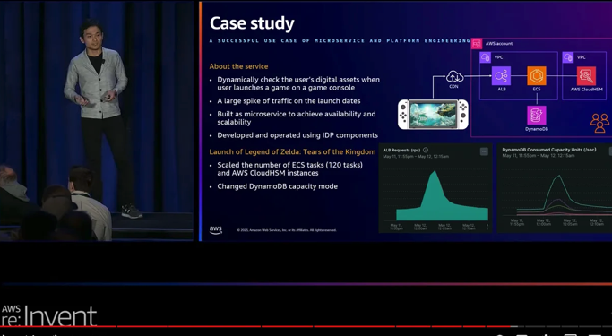
Task: Click the orange users group icon
Action: [x=599, y=123]
